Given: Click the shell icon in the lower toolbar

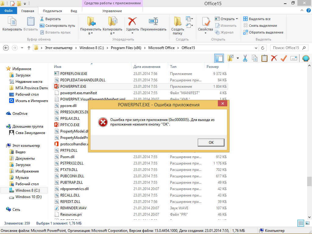Looking at the screenshot, I should pyautogui.click(x=306, y=58).
